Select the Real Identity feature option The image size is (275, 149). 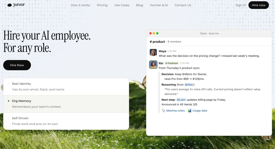coord(66,86)
